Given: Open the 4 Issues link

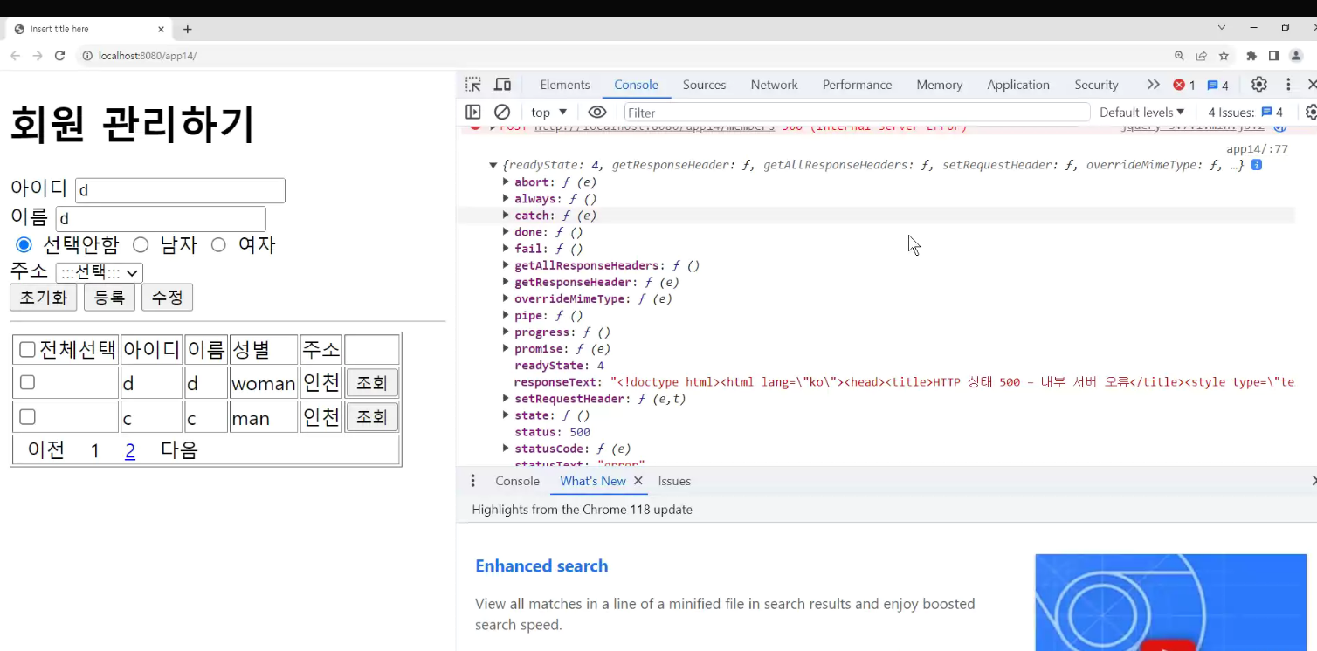Looking at the screenshot, I should tap(1245, 112).
